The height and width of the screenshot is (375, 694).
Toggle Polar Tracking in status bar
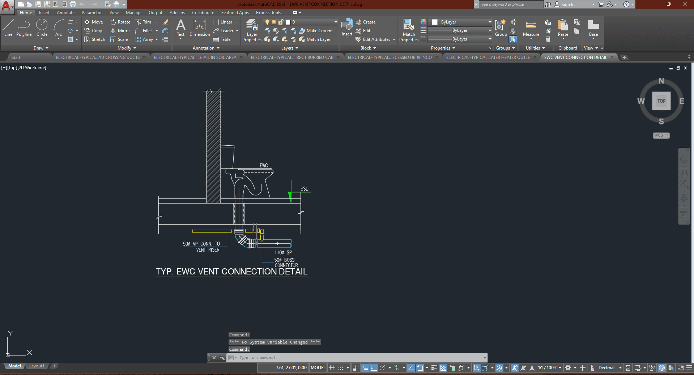click(382, 368)
